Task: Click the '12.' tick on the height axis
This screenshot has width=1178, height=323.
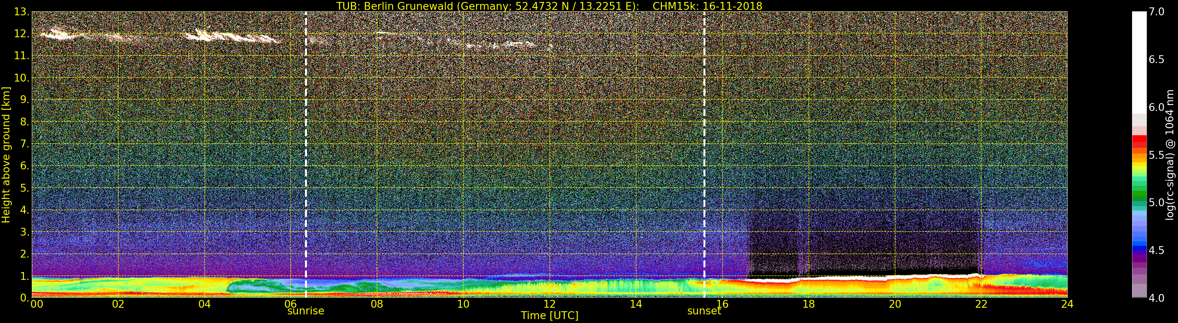Action: (x=22, y=34)
